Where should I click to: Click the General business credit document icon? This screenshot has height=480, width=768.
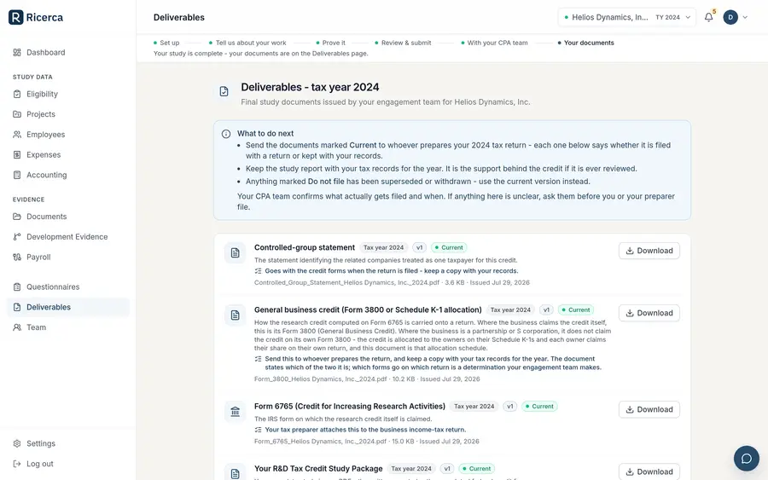[x=236, y=315]
